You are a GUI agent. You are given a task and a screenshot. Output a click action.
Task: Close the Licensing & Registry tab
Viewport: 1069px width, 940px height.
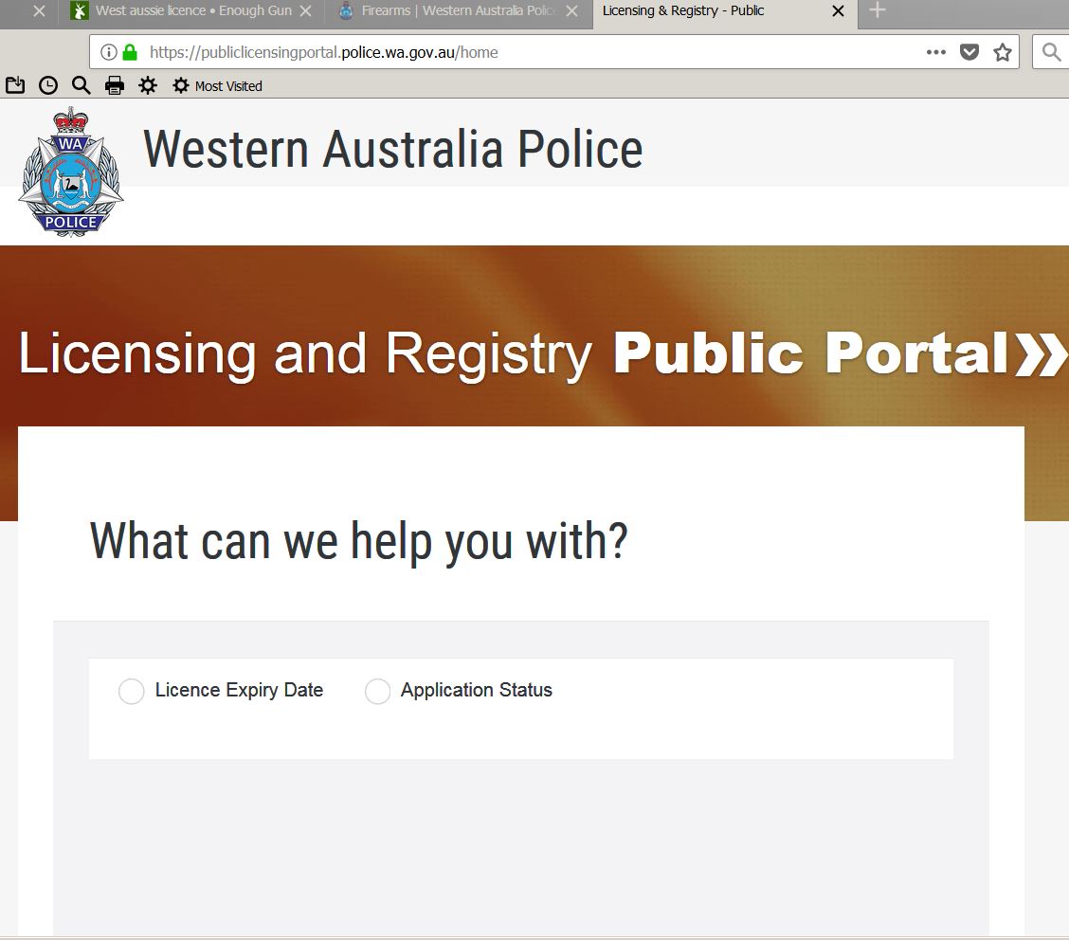839,11
